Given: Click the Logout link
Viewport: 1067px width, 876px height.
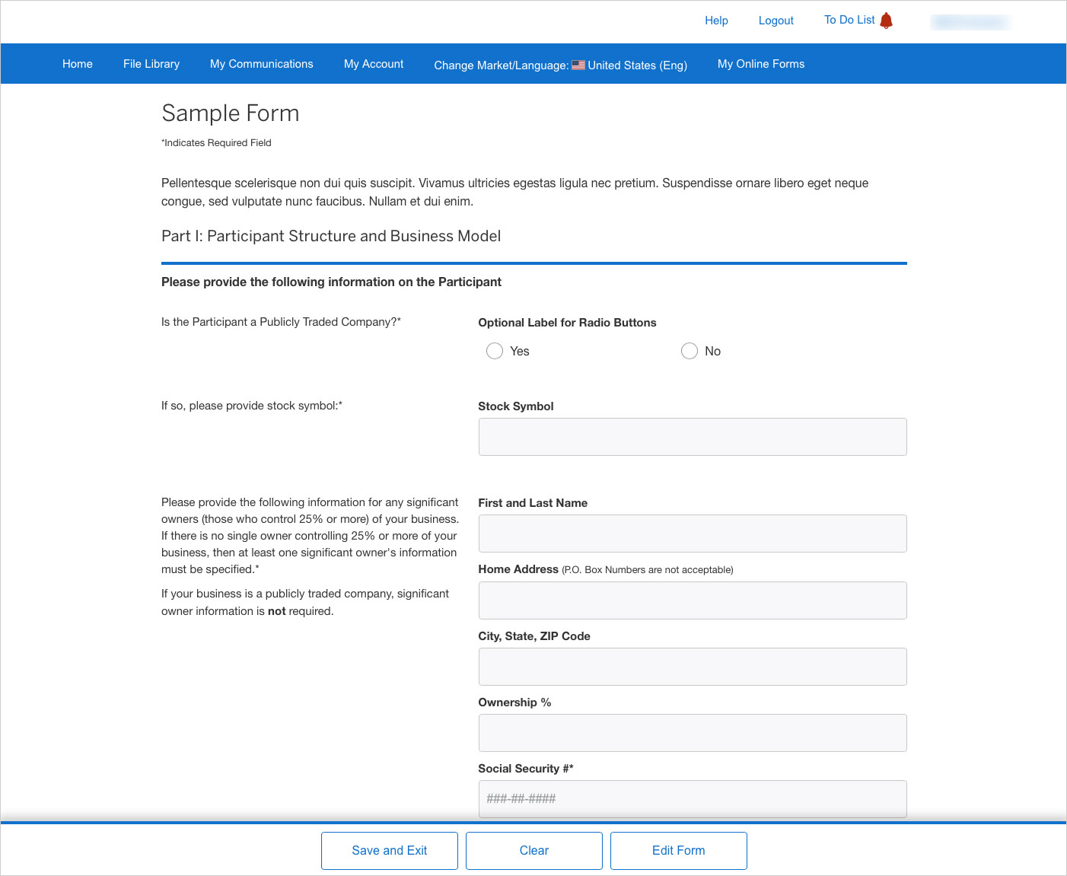Looking at the screenshot, I should tap(776, 21).
